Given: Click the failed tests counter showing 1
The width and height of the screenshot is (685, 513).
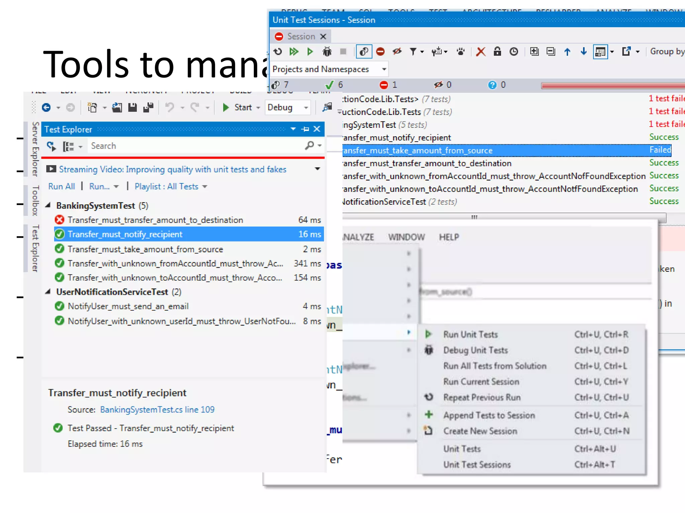Looking at the screenshot, I should coord(388,85).
